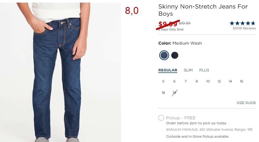Select size 8

197,81
